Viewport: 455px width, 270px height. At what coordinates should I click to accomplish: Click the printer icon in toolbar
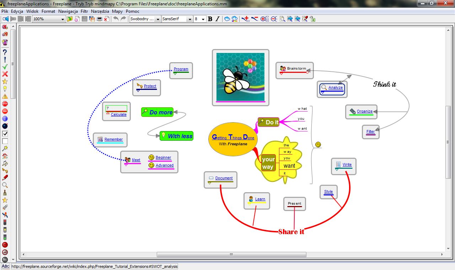(99, 19)
